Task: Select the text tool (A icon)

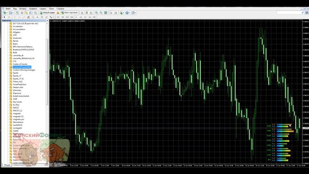Action: pyautogui.click(x=38, y=17)
